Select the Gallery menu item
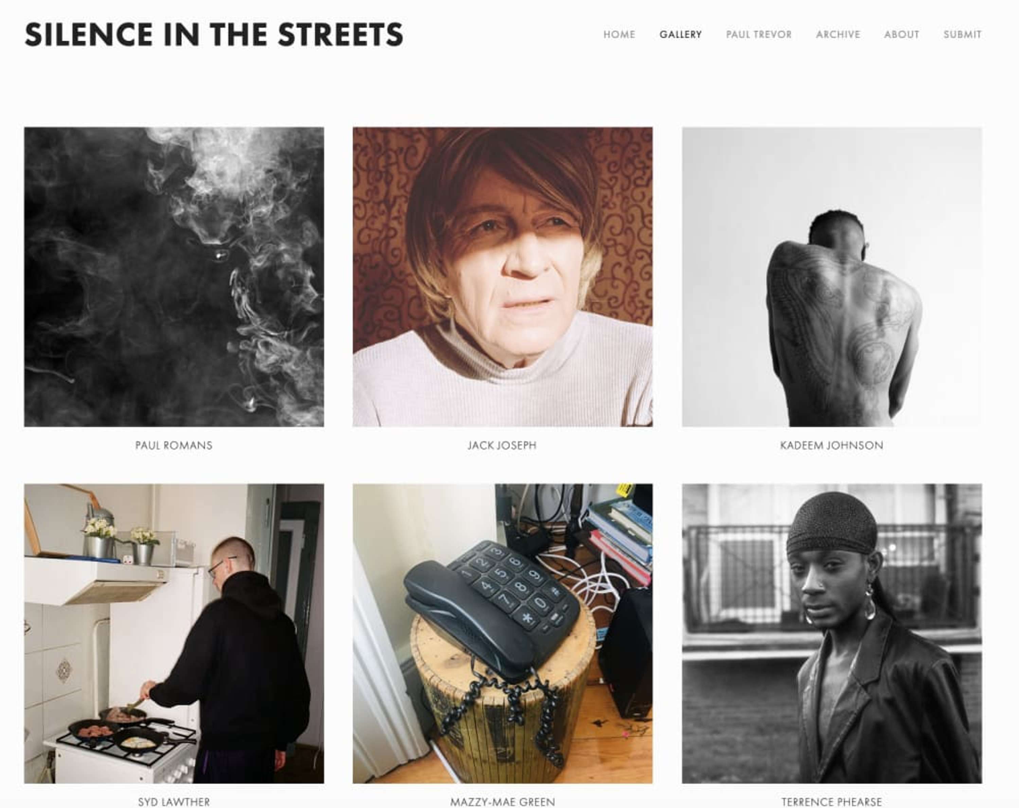The height and width of the screenshot is (808, 1019). 681,35
